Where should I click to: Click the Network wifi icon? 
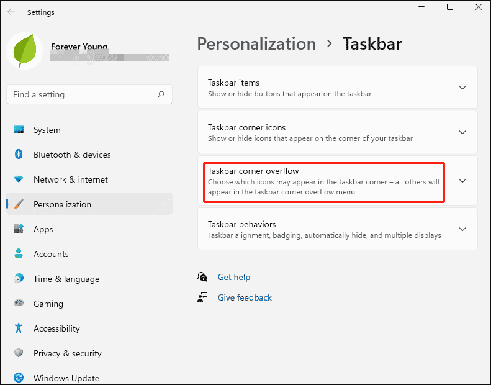click(19, 179)
